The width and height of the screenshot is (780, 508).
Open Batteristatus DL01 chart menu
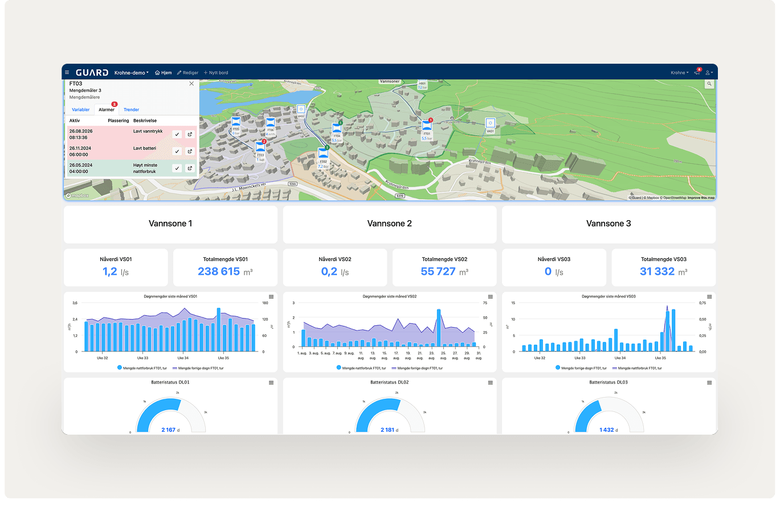tap(271, 383)
